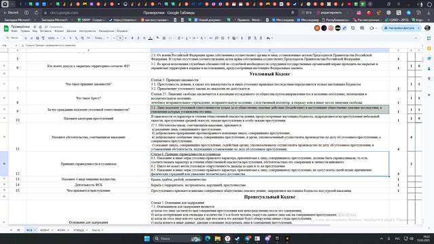Open Windows Start menu
The height and width of the screenshot is (244, 434).
pos(147,239)
